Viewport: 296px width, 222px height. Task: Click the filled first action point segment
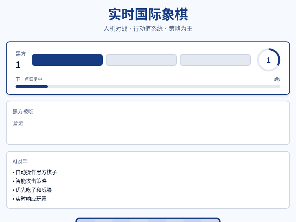pyautogui.click(x=67, y=60)
